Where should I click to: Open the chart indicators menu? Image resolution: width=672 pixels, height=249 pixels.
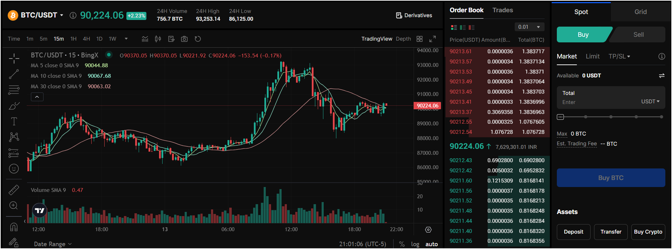[x=145, y=39]
